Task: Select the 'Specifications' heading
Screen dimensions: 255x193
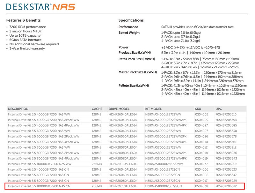Action: [x=131, y=20]
